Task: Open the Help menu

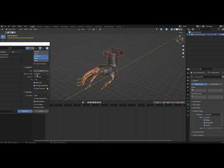Action: pyautogui.click(x=25, y=26)
